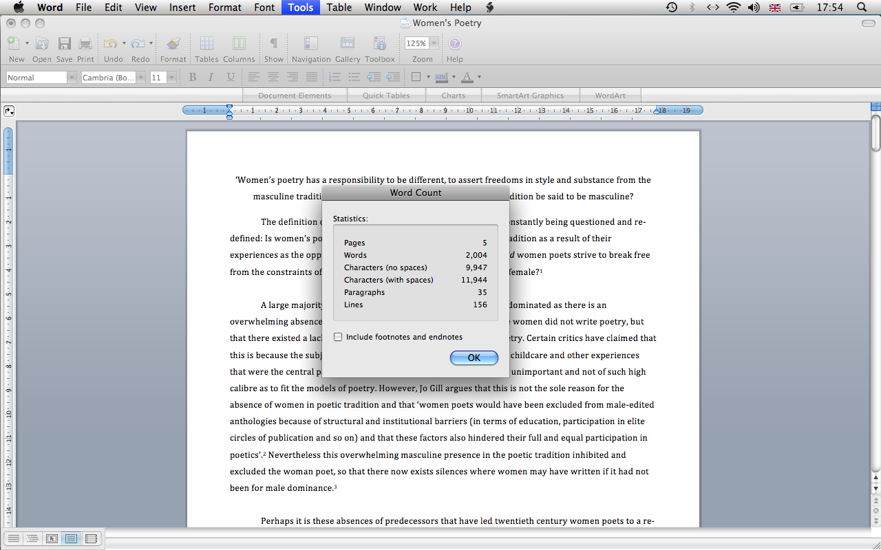Open the Cambria font dropdown
Viewport: 881px width, 550px height.
[x=141, y=78]
